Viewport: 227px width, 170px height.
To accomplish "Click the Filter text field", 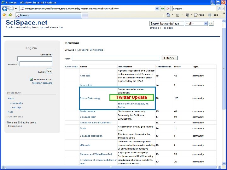I will click(116, 58).
